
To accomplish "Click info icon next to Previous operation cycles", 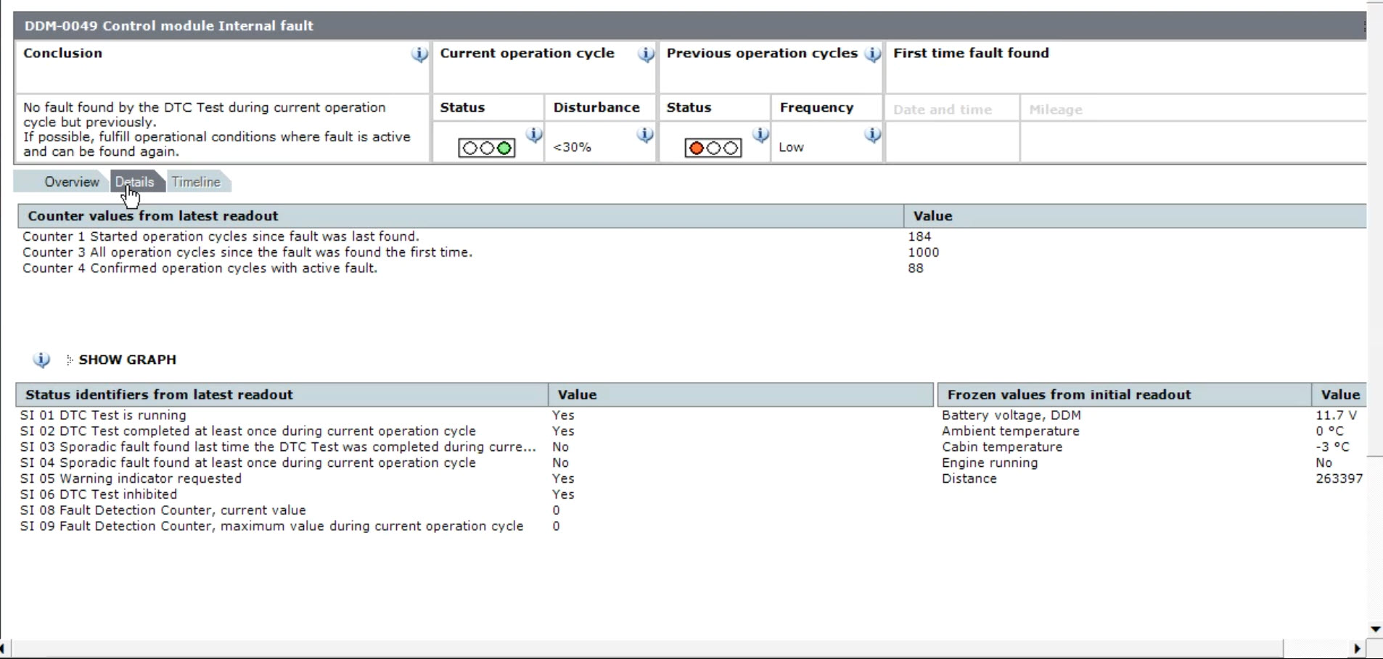I will click(872, 54).
